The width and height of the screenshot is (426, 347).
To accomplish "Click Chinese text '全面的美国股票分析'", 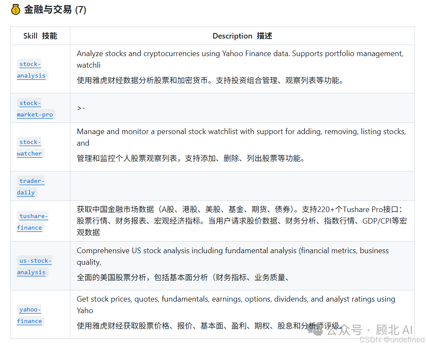I will (x=112, y=277).
